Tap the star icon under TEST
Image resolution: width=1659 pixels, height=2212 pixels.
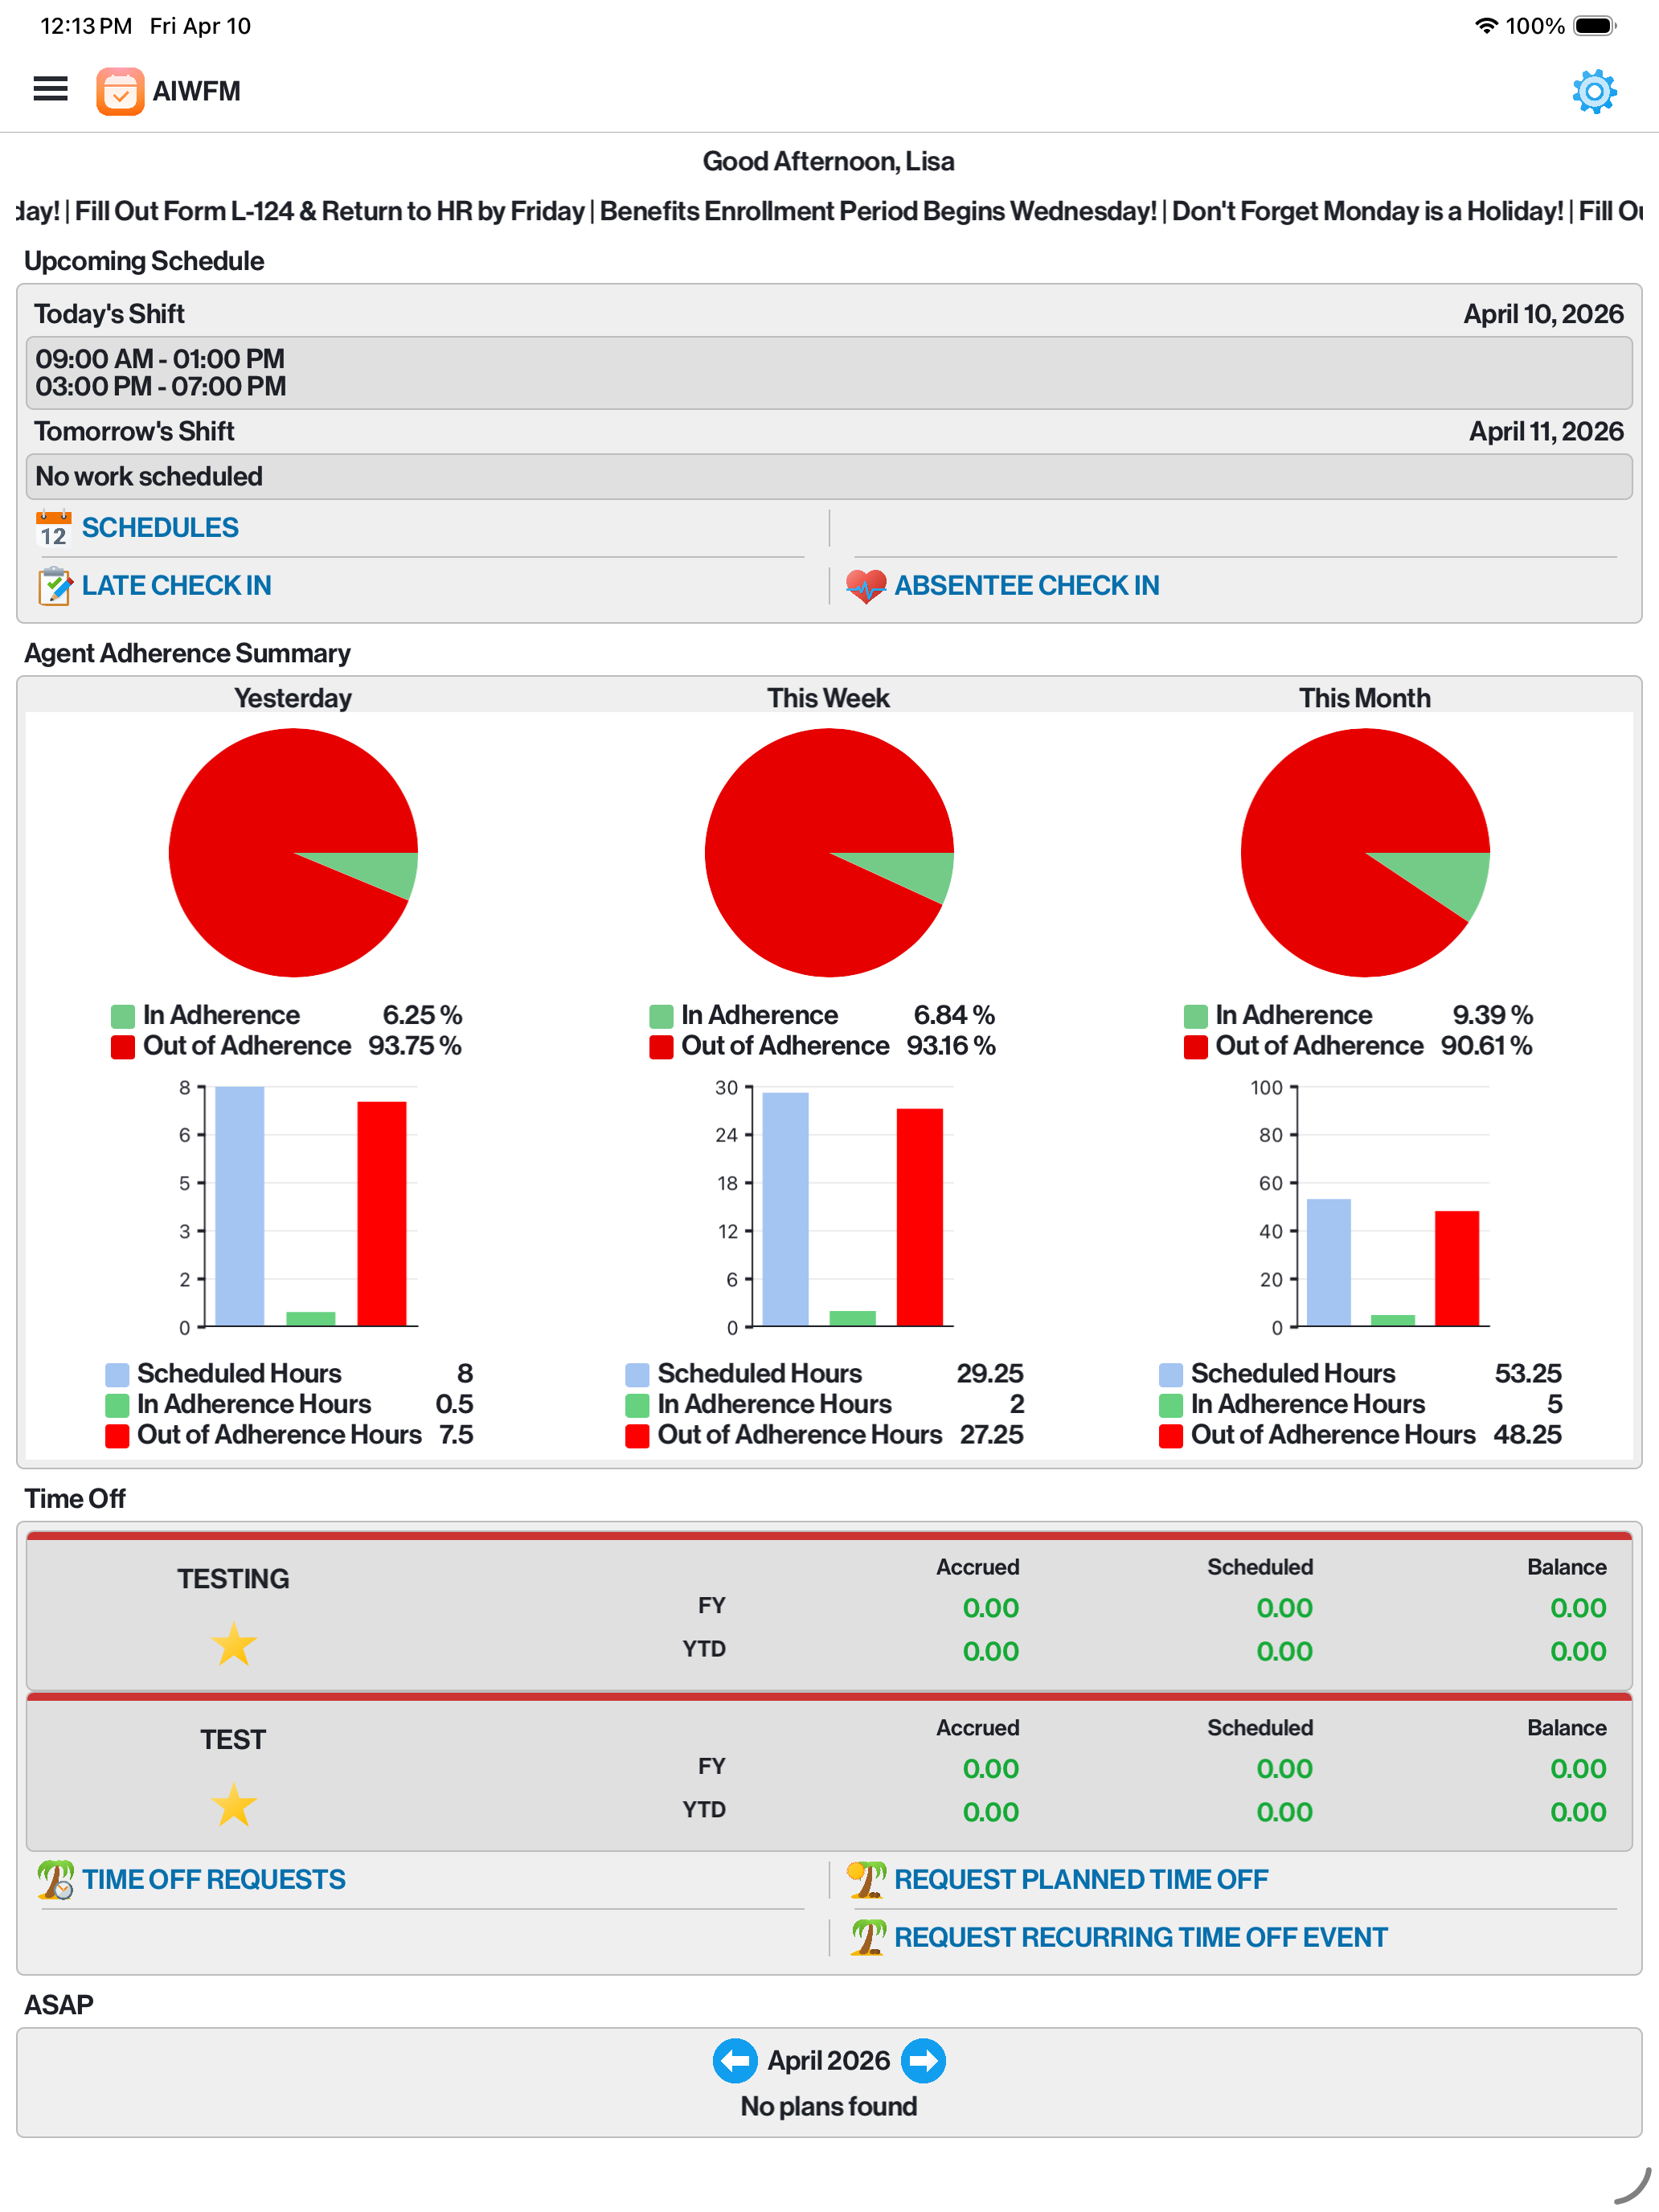(234, 1805)
